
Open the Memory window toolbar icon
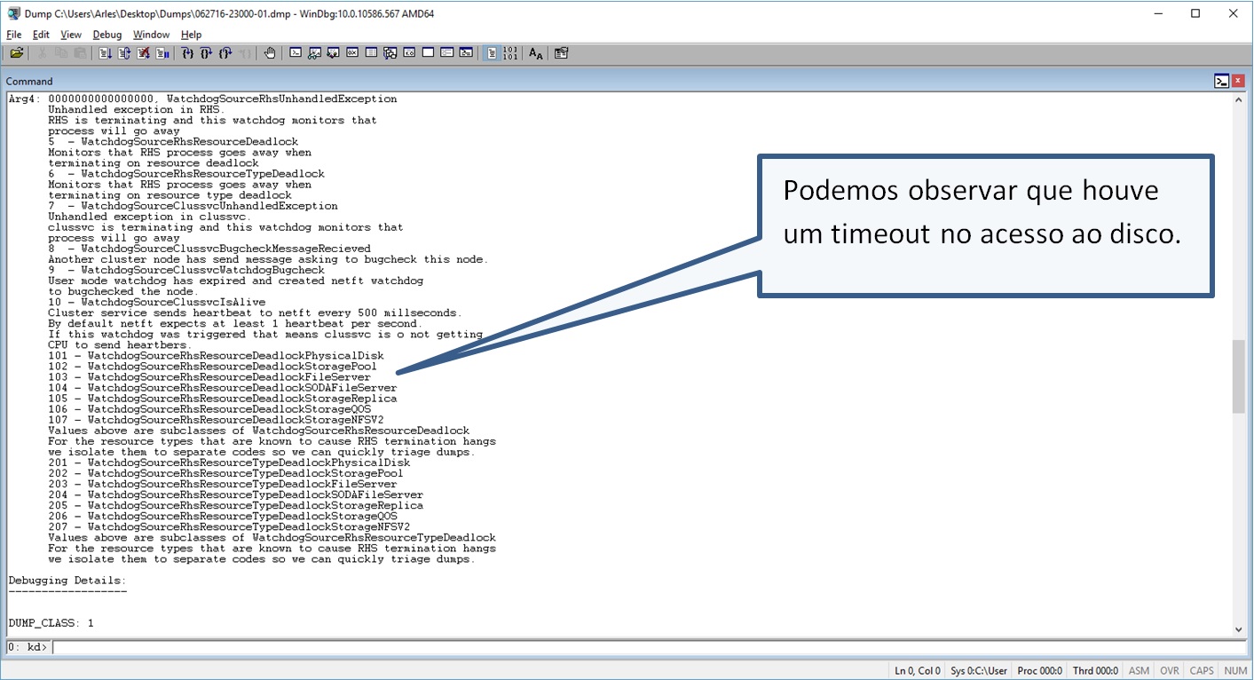pyautogui.click(x=371, y=53)
